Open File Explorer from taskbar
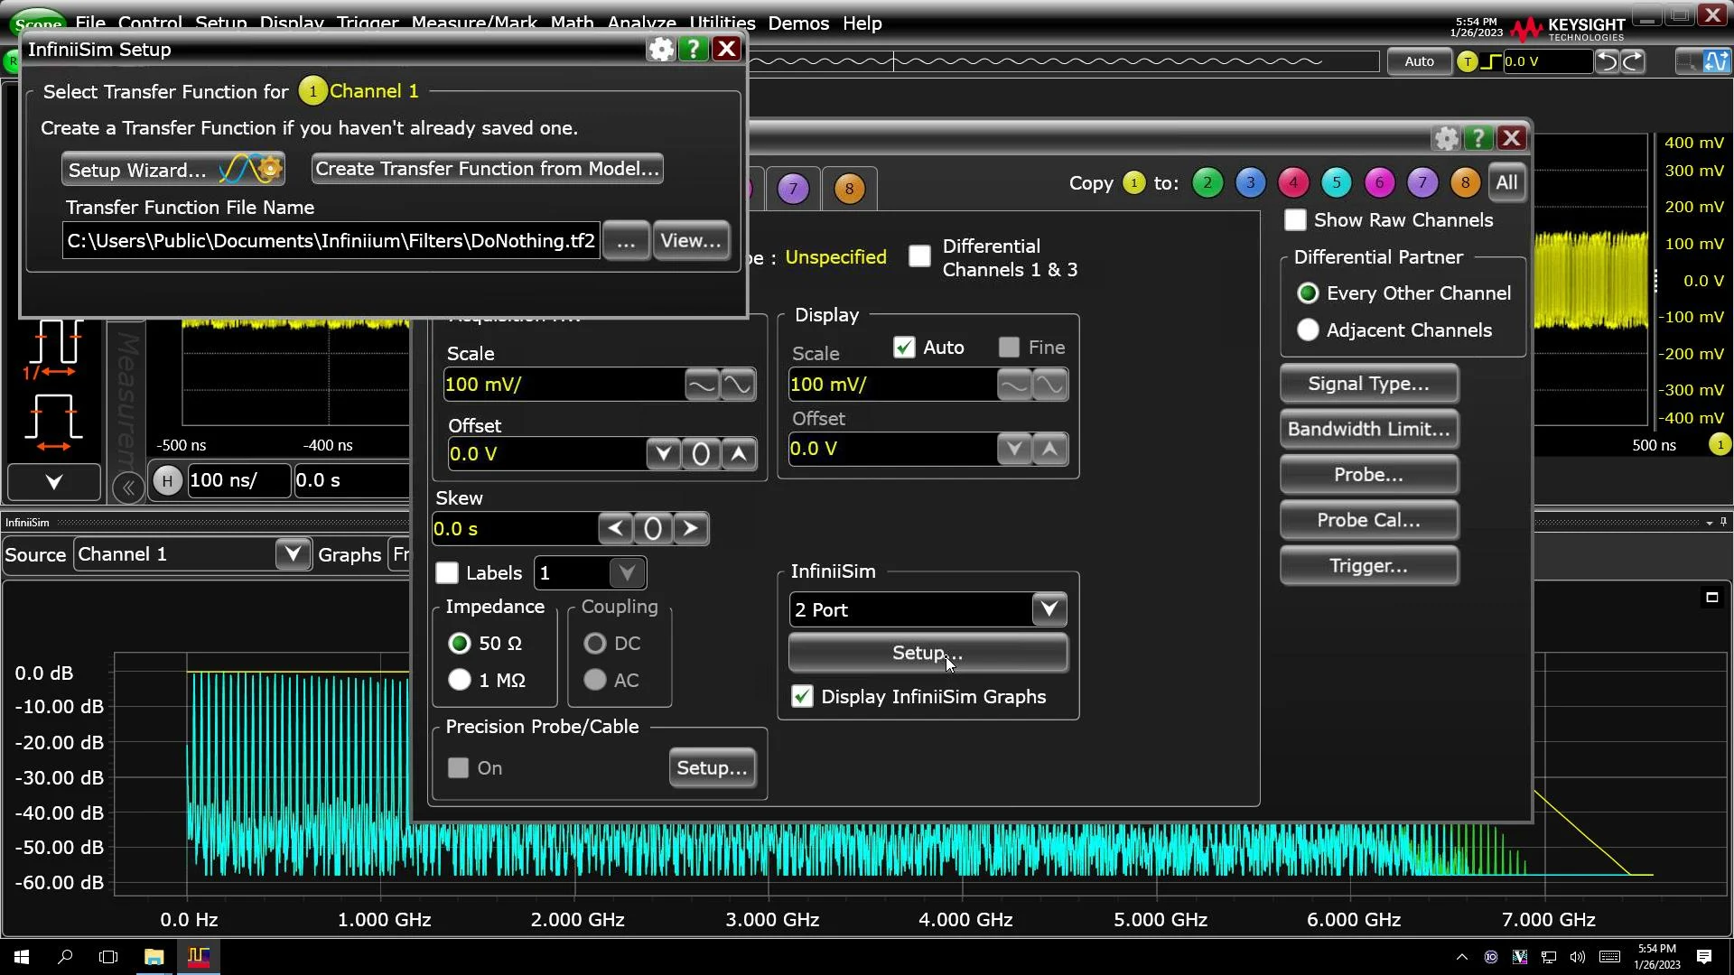 pos(154,957)
